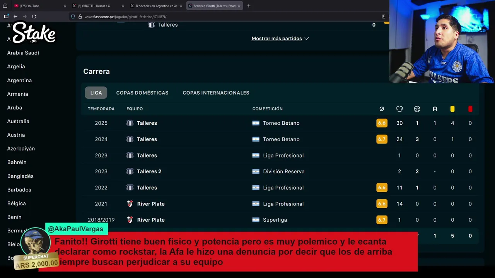Select Benín in the country list

click(x=14, y=217)
